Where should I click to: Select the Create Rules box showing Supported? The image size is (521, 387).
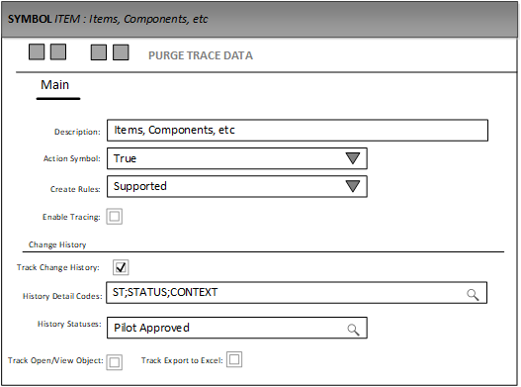pyautogui.click(x=237, y=186)
